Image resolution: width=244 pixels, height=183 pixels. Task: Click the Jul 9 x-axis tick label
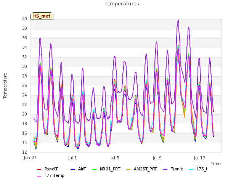coord(157,158)
